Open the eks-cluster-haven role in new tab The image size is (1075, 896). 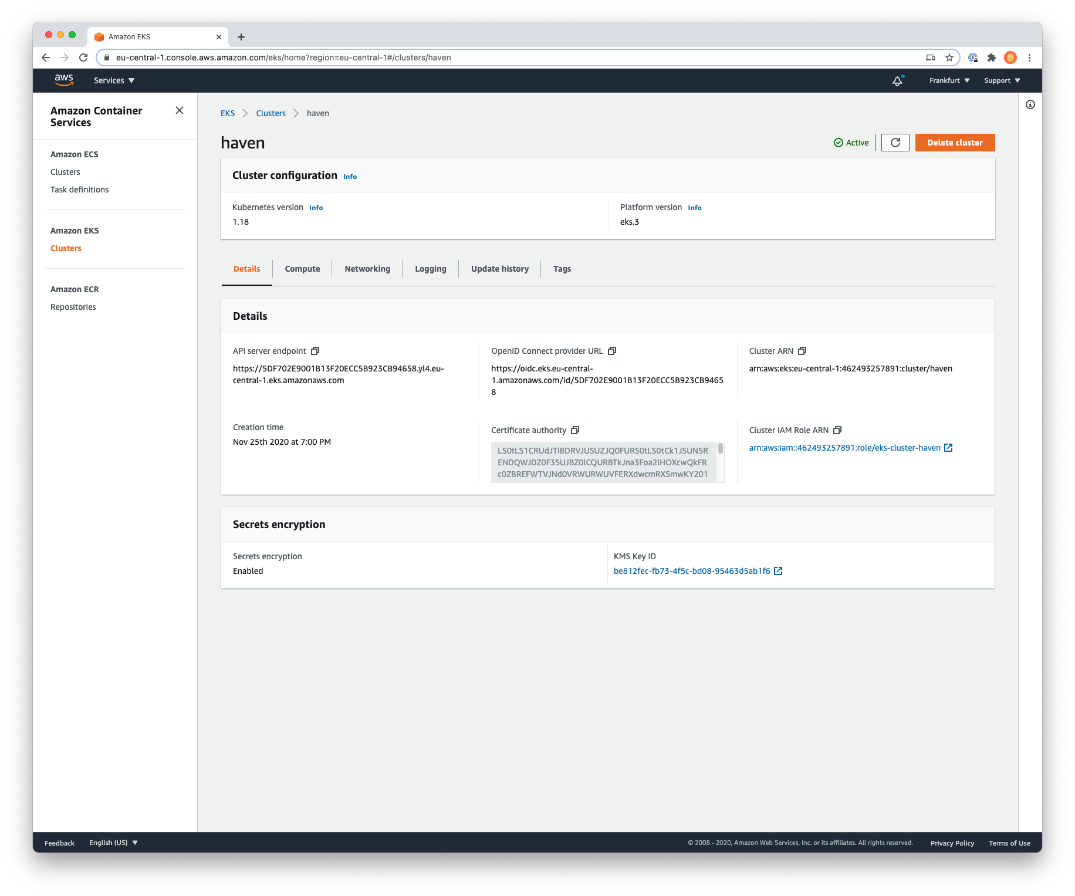[948, 447]
